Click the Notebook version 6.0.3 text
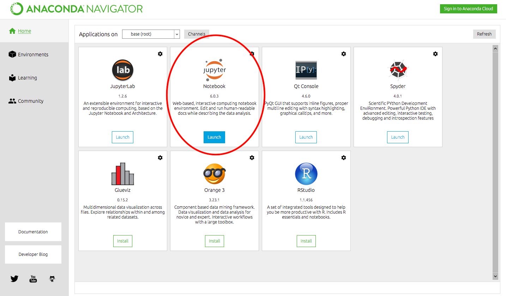The width and height of the screenshot is (506, 296). click(214, 96)
